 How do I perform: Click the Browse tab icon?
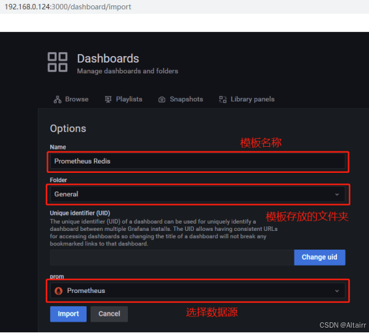pyautogui.click(x=57, y=99)
